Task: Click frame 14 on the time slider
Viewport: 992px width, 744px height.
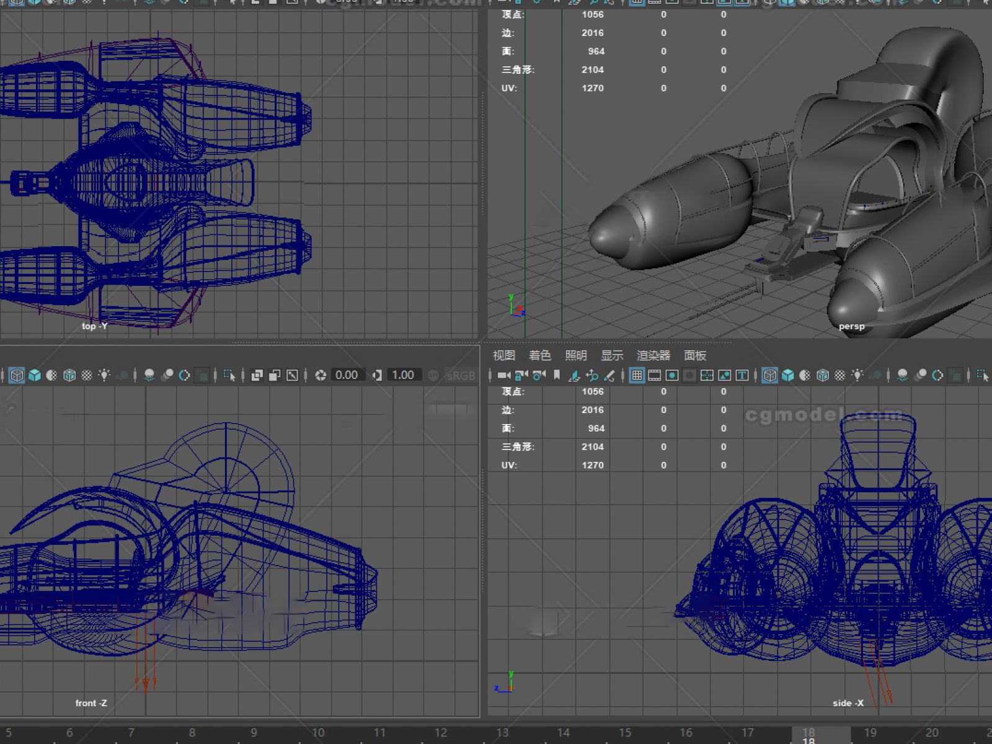Action: click(x=564, y=733)
